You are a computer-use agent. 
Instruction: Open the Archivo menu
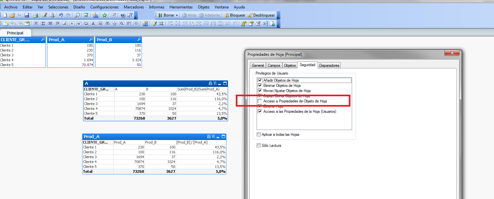point(11,7)
